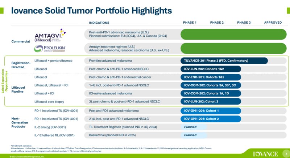Click the PHASE 1 column header
The image size is (290, 158).
(190, 23)
